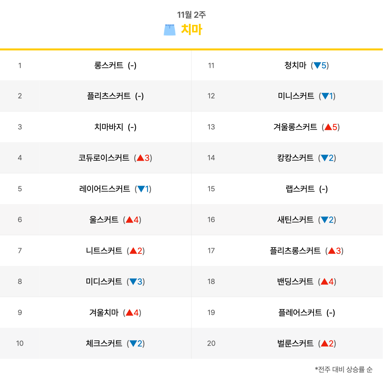Click the red up arrow beside 밴딩스커트
The height and width of the screenshot is (383, 383).
click(x=324, y=282)
